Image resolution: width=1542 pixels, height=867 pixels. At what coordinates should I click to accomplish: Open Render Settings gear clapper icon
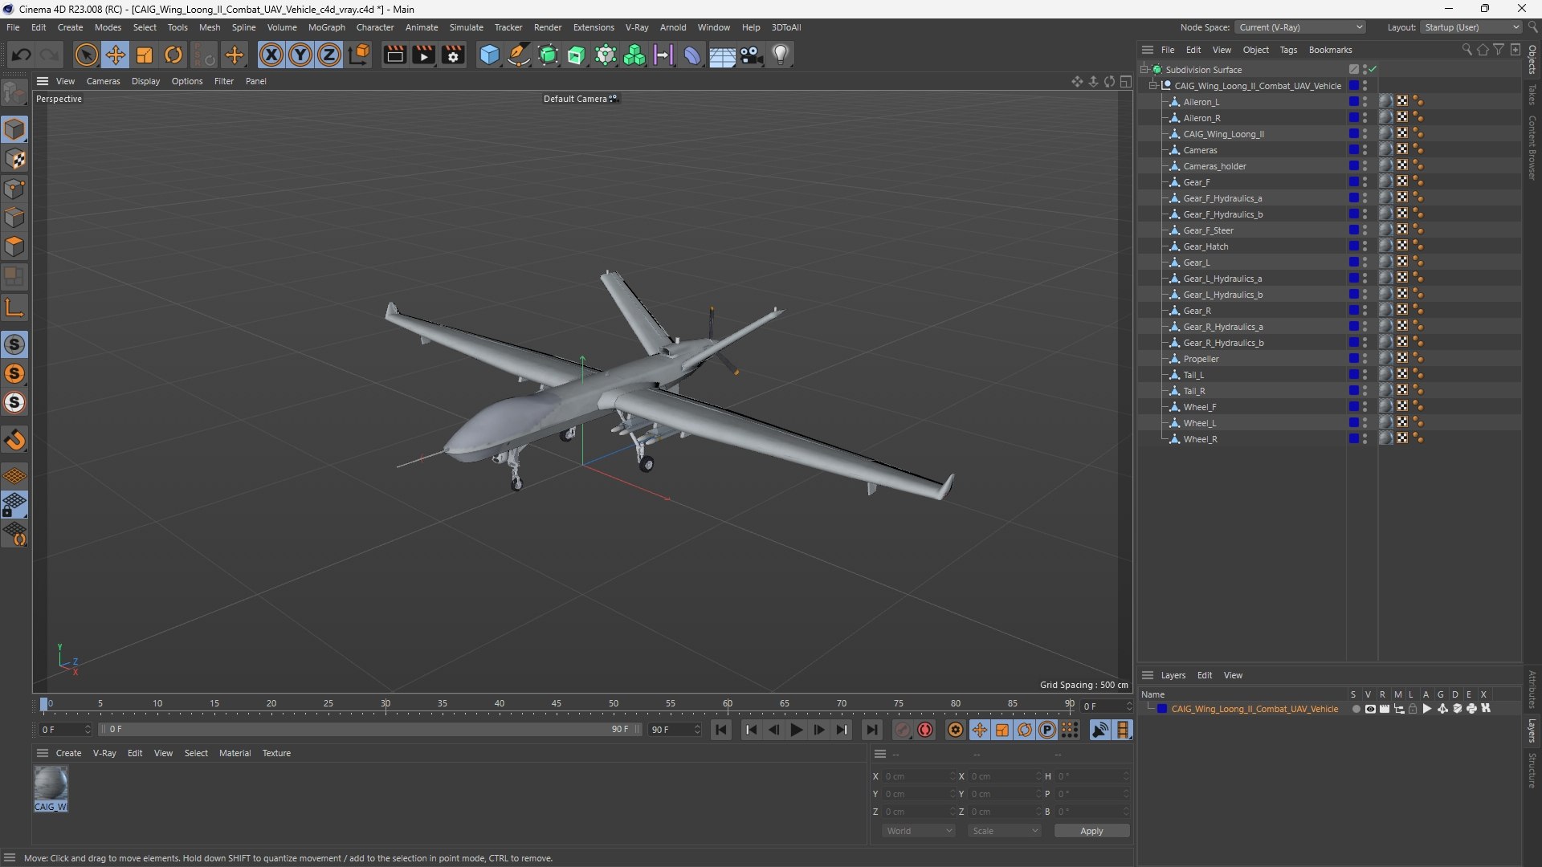click(453, 55)
